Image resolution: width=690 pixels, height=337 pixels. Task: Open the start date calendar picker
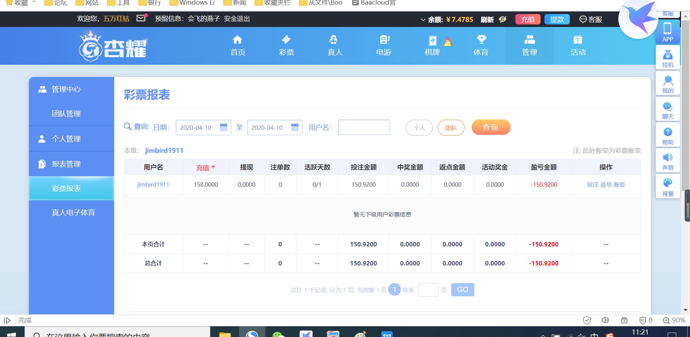point(224,127)
